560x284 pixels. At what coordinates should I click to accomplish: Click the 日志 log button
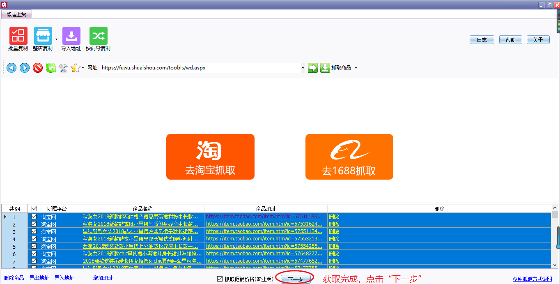[x=482, y=40]
